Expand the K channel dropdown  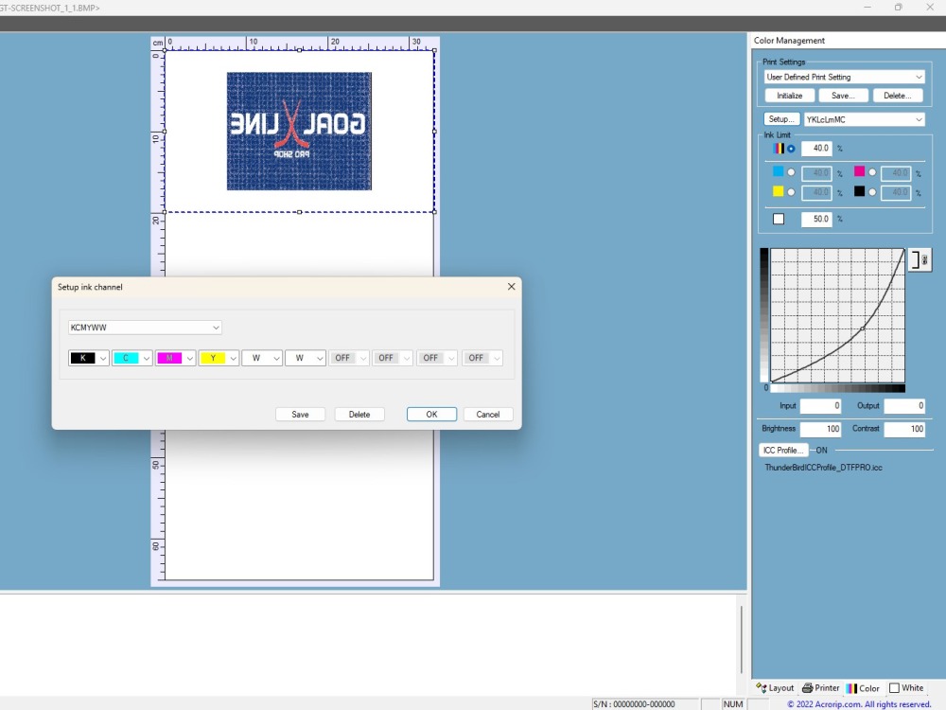coord(103,358)
